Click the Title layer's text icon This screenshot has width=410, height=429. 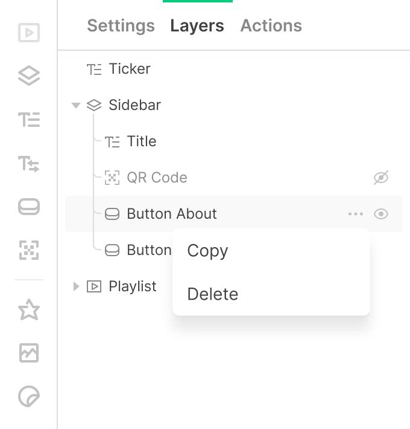112,142
